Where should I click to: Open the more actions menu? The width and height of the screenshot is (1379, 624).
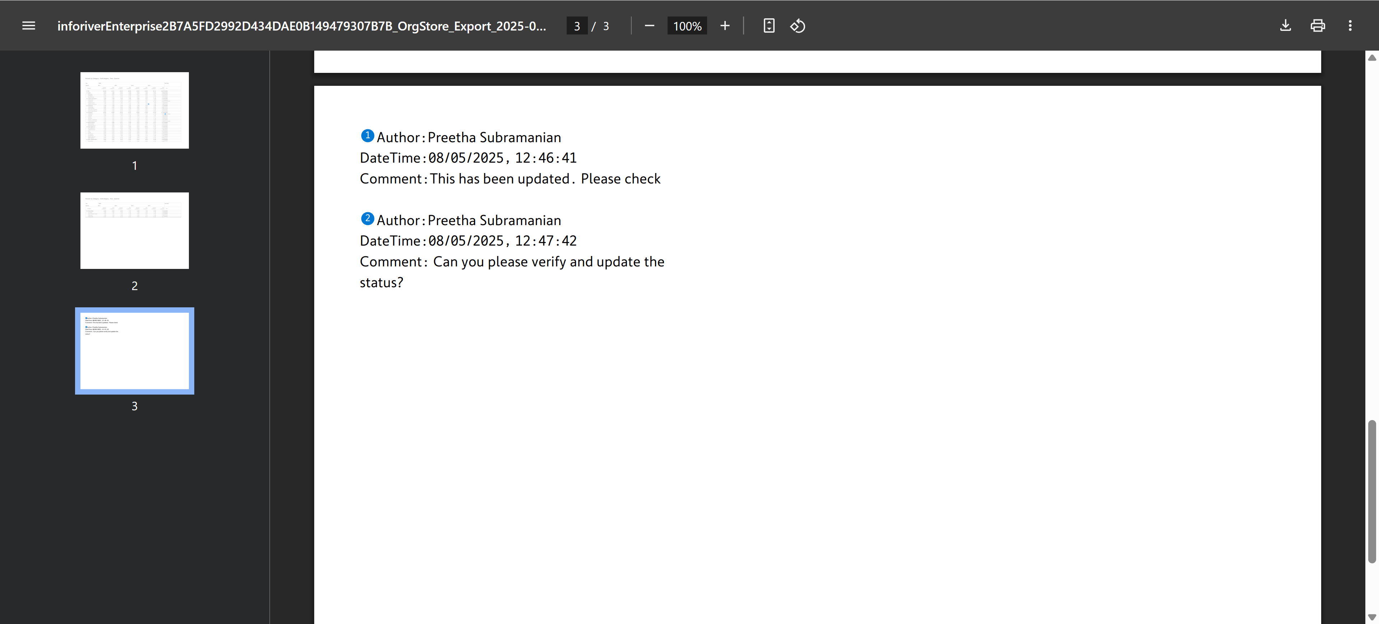pyautogui.click(x=1350, y=26)
